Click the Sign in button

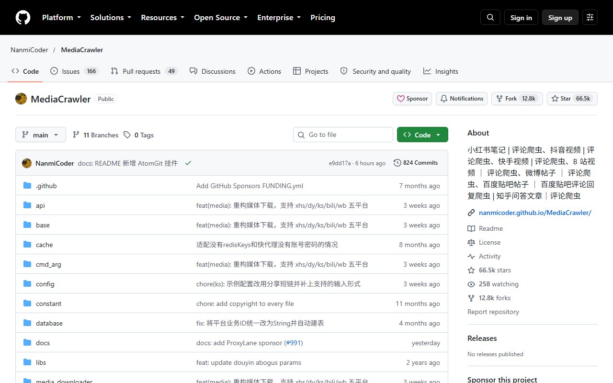(521, 18)
